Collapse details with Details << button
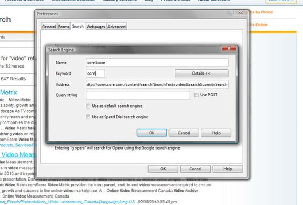The width and height of the screenshot is (303, 205). [201, 73]
